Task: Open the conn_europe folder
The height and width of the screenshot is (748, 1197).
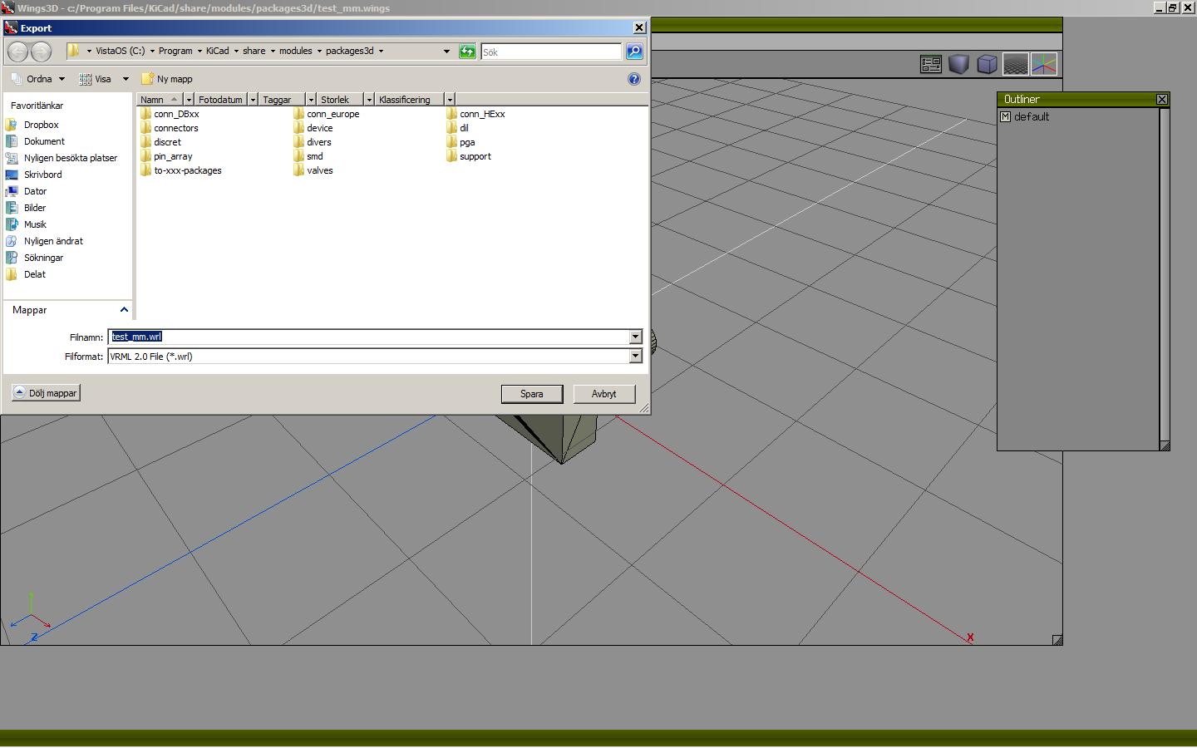Action: (x=332, y=114)
